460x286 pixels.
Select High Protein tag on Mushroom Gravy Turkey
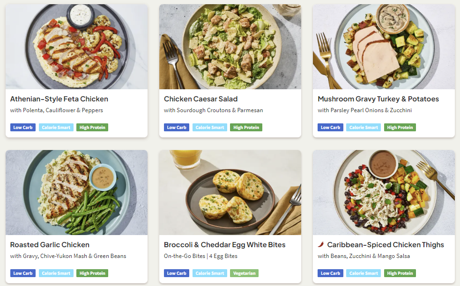pyautogui.click(x=400, y=128)
